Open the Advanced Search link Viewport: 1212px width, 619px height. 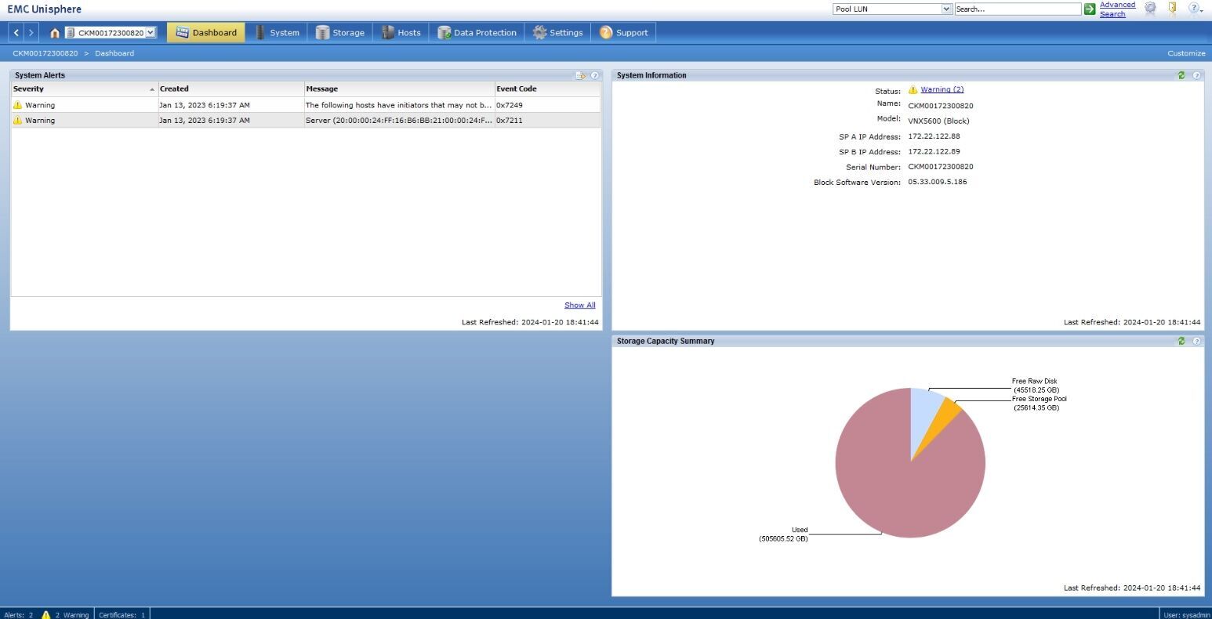[x=1117, y=9]
